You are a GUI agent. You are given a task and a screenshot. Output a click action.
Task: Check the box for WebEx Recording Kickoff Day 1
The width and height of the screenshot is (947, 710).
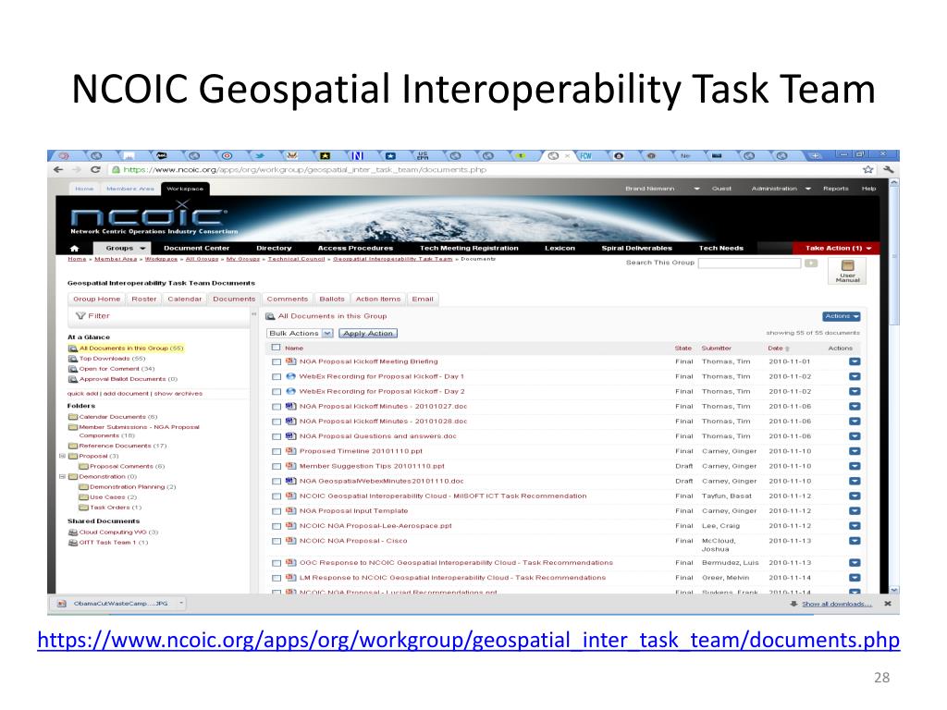click(276, 377)
